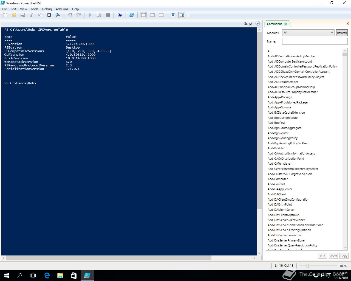Select Add-Content in the command list
351x281 pixels.
pos(276,184)
